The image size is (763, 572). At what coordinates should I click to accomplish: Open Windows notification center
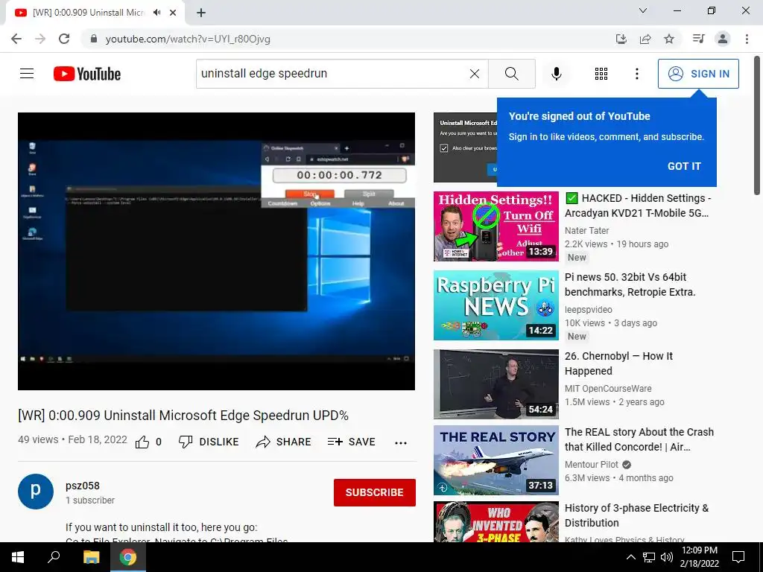738,557
